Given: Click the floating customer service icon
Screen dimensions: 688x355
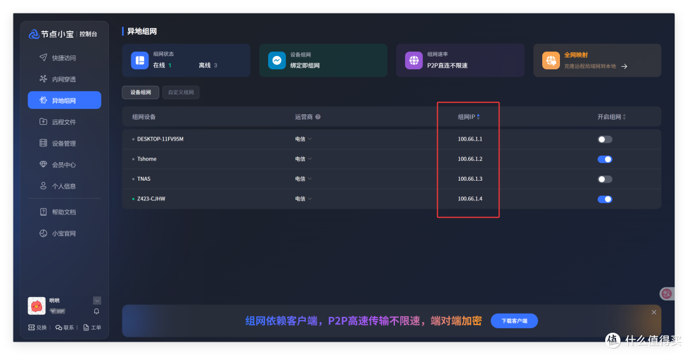Looking at the screenshot, I should (666, 294).
